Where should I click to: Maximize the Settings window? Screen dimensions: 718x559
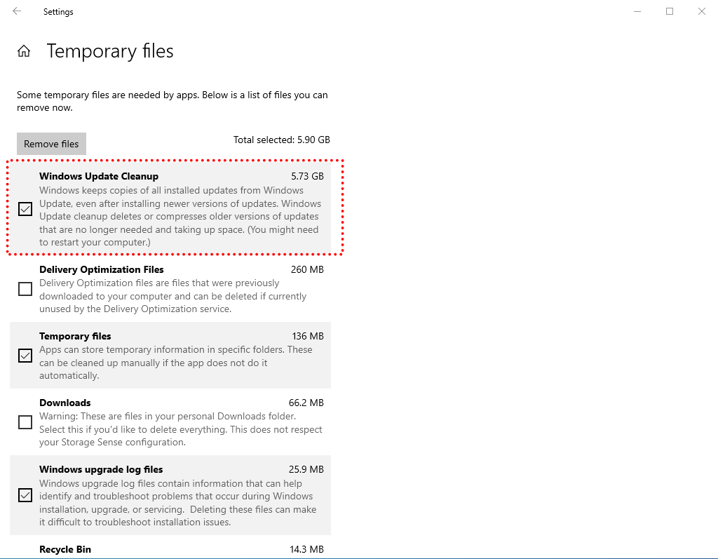point(670,11)
